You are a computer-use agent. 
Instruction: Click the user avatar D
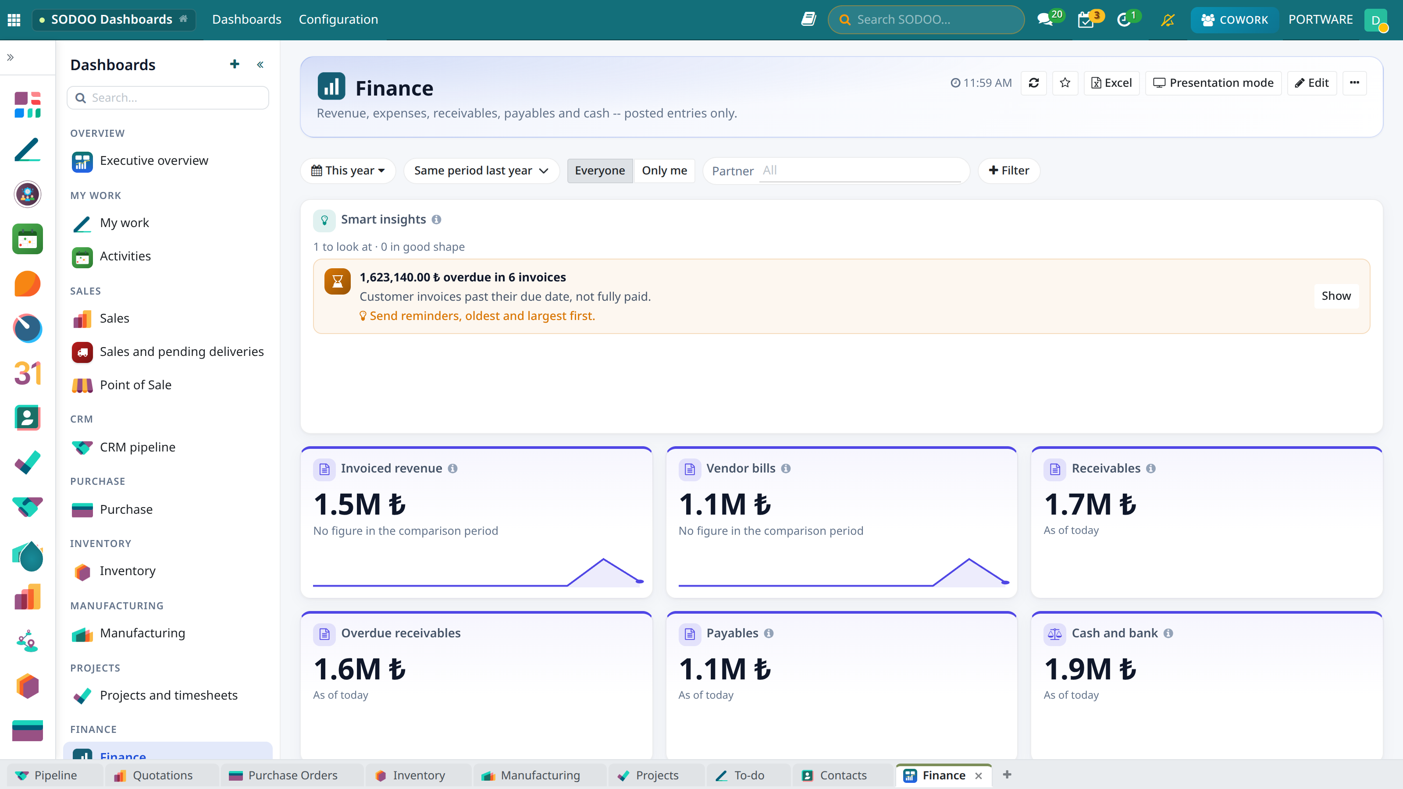[x=1376, y=20]
